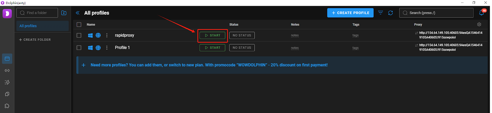Screen dimensions: 492x113
Task: Open the filter icon next to Create Profile
Action: [x=380, y=13]
